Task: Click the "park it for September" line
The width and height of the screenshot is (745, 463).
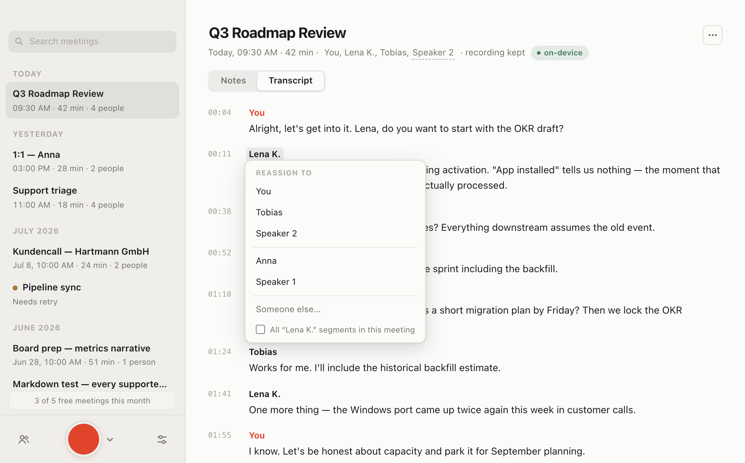Action: [x=417, y=451]
